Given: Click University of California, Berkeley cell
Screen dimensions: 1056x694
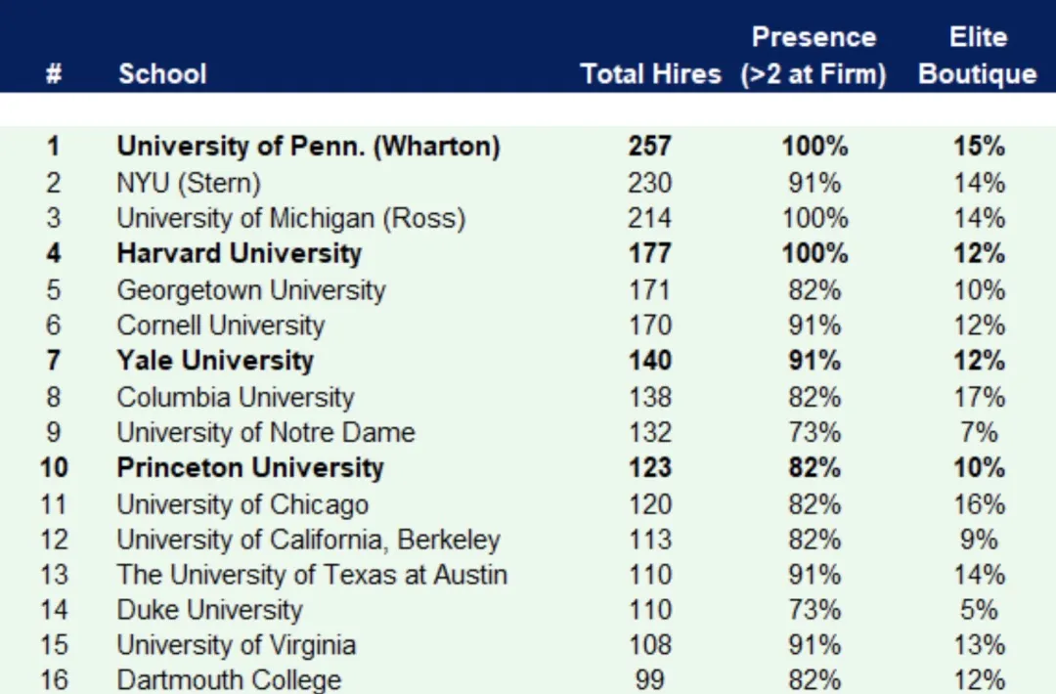Looking at the screenshot, I should pos(308,540).
